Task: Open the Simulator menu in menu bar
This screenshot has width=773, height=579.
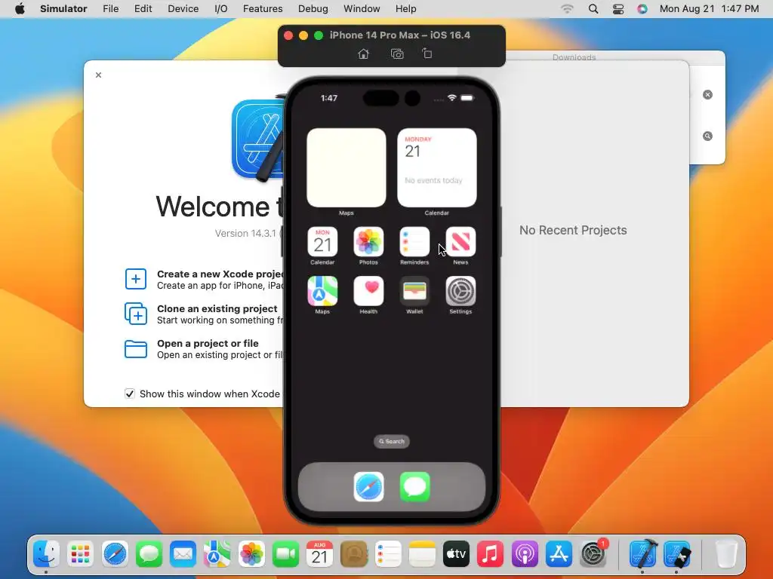Action: click(63, 9)
